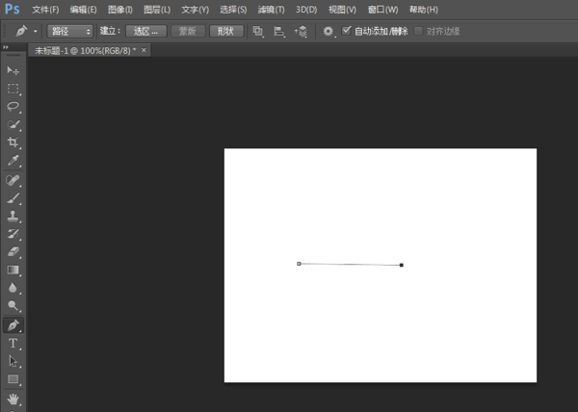Select the Horizontal Type tool
The height and width of the screenshot is (412, 578).
click(13, 343)
